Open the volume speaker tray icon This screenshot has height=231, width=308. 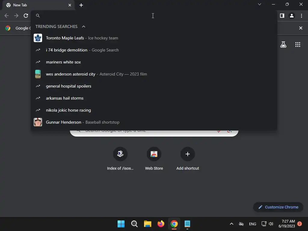[x=271, y=224]
